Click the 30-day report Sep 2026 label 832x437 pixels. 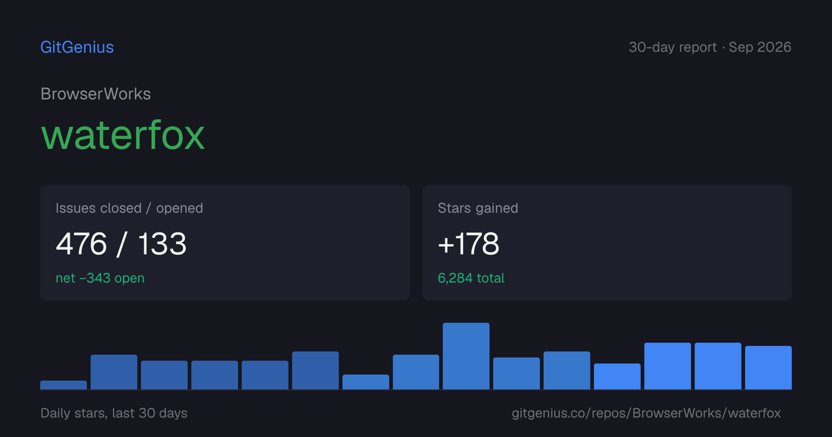click(x=710, y=47)
